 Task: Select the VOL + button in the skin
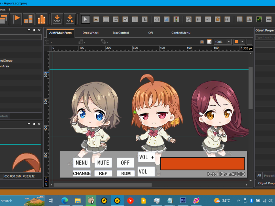tap(146, 157)
